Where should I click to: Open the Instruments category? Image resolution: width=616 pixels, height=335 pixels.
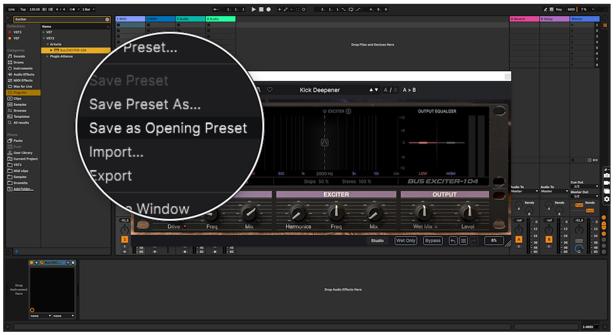pos(23,69)
